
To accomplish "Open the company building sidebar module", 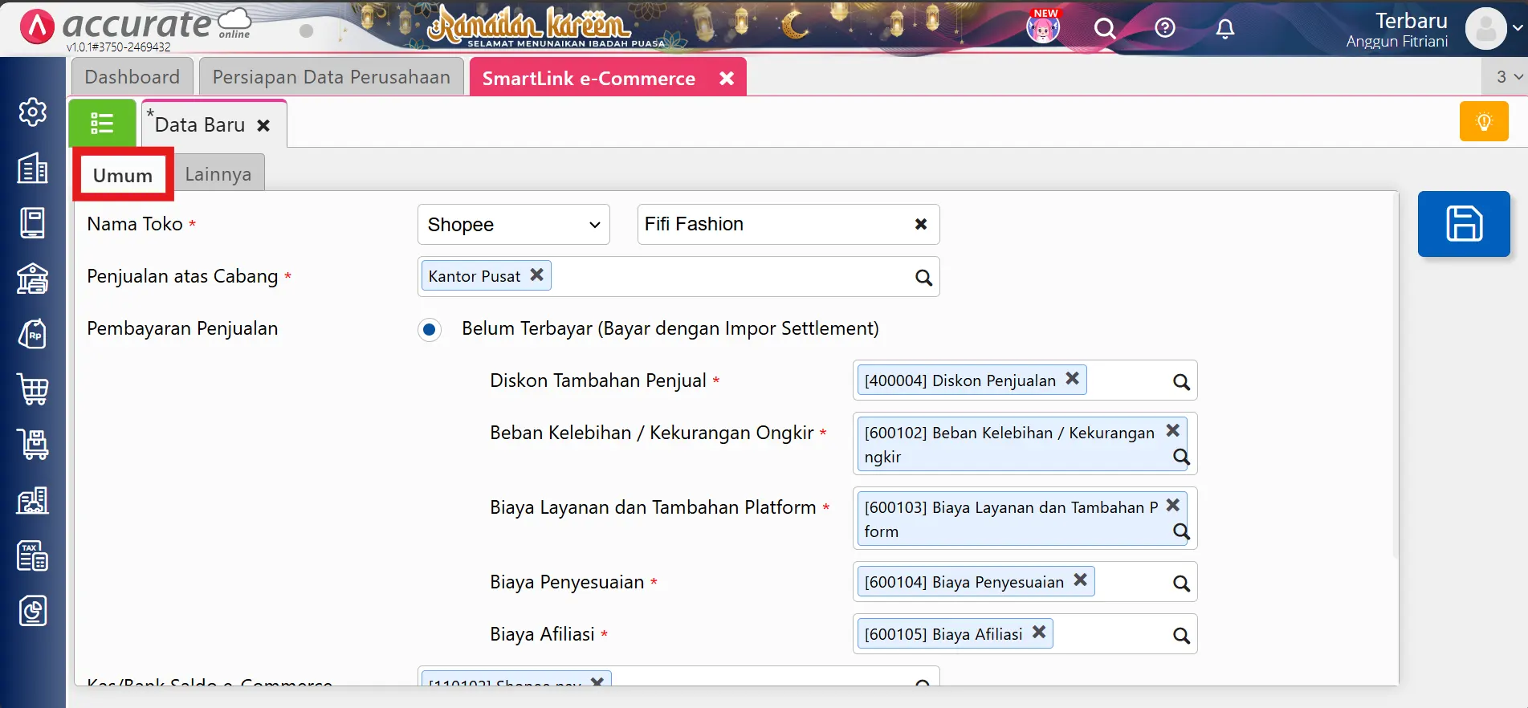I will (33, 168).
